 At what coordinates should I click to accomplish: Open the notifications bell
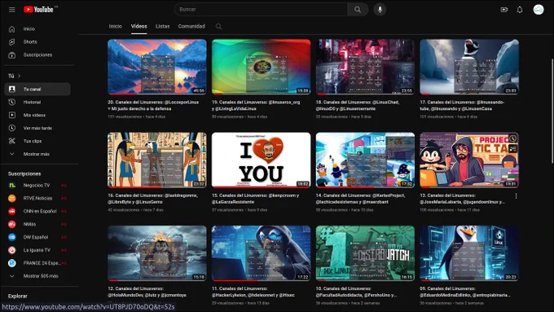tap(520, 10)
